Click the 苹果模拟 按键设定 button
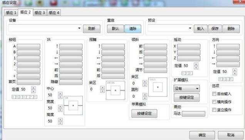Viewport: 245px width, 140px height. [144, 114]
